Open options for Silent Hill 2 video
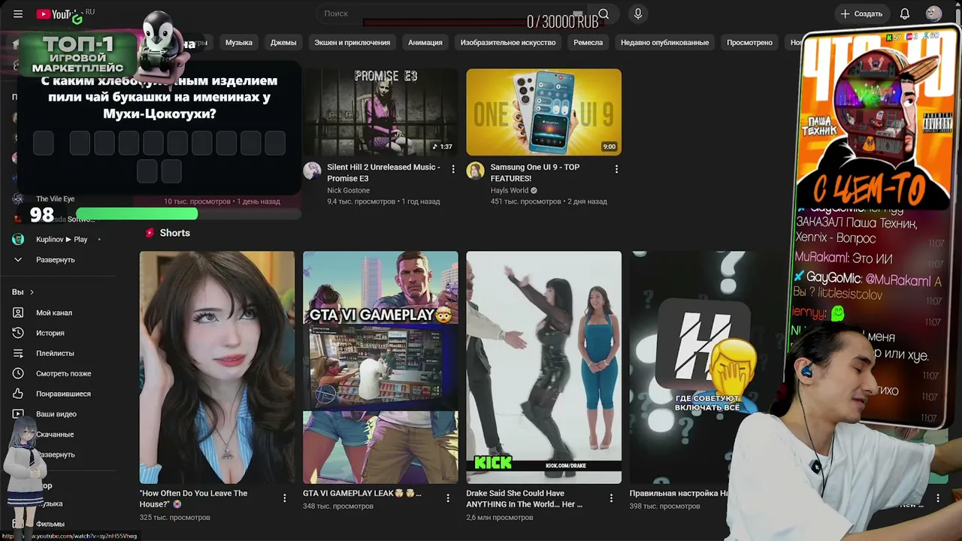This screenshot has width=962, height=541. click(x=453, y=169)
